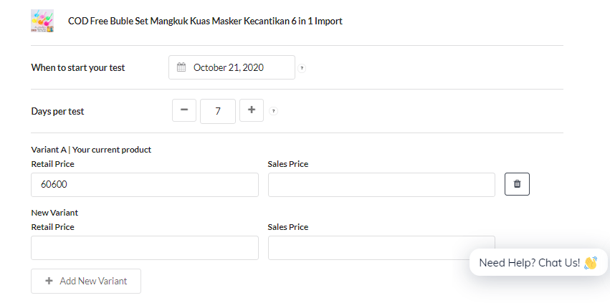Click the 'Variant A | Your current product' label
The width and height of the screenshot is (610, 303).
(91, 150)
